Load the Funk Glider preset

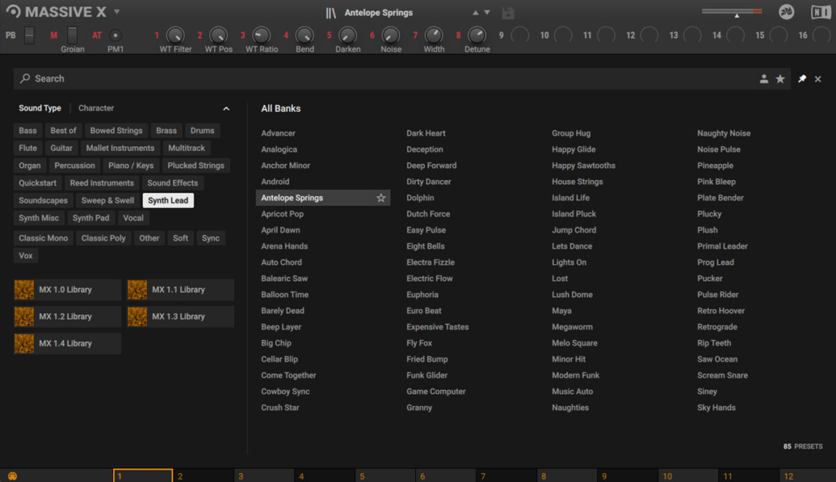coord(427,376)
